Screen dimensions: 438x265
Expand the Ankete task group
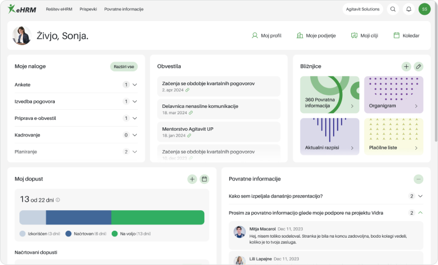pos(135,85)
